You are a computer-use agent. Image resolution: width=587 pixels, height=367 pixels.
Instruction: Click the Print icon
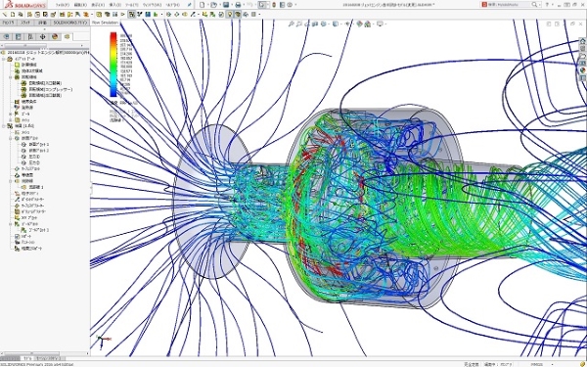pyautogui.click(x=238, y=5)
